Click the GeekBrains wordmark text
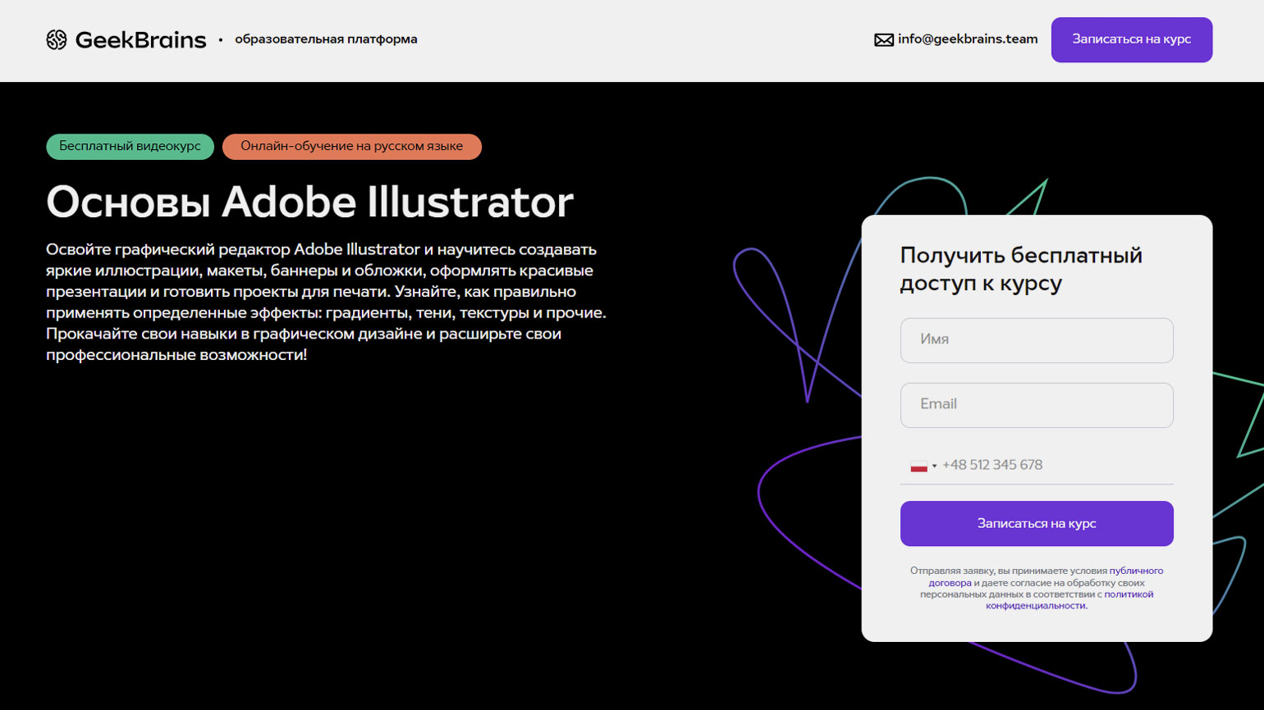The image size is (1264, 710). (140, 39)
